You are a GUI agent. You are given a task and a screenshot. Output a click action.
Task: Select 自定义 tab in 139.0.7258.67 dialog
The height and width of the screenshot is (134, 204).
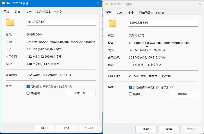160,13
